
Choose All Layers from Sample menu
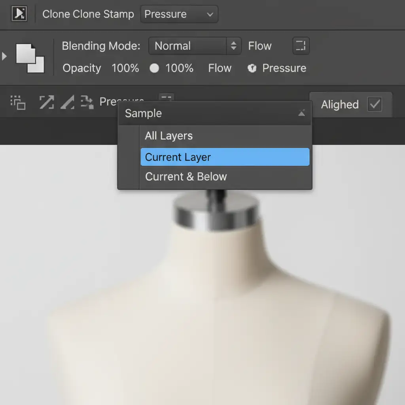(x=169, y=136)
